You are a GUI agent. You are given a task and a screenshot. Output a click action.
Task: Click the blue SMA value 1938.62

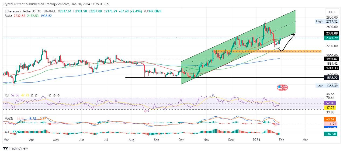pyautogui.click(x=46, y=16)
